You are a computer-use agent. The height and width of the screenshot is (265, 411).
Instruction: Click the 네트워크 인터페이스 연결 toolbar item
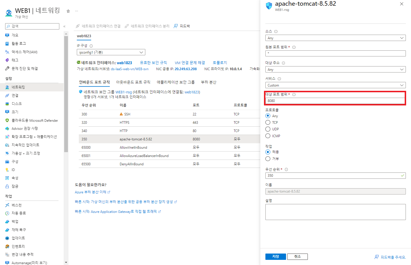tap(98, 26)
